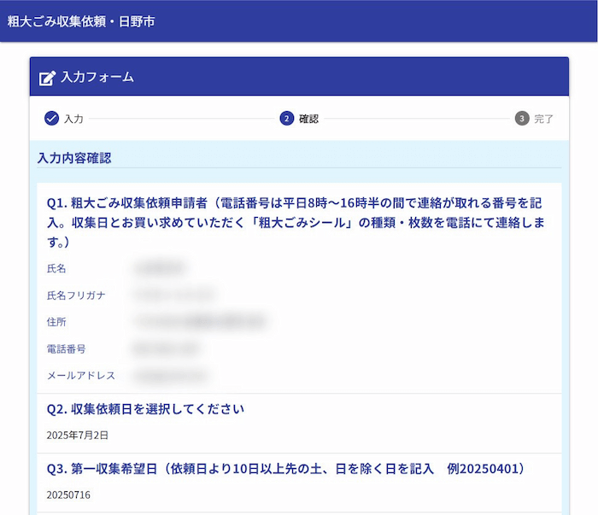Click the blurred 氏名フリガナ value

coord(175,295)
